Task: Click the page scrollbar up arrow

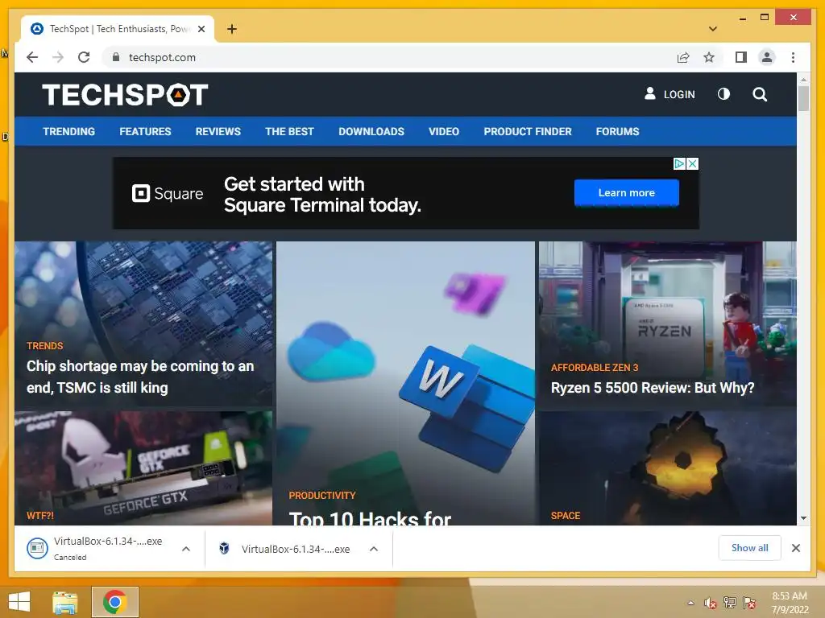Action: point(803,80)
